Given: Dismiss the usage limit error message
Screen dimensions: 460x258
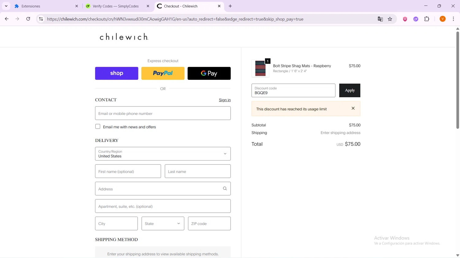Looking at the screenshot, I should click(353, 108).
